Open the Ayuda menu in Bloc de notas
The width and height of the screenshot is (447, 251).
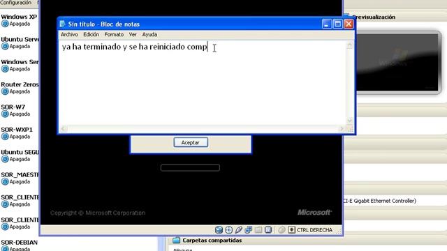(149, 34)
